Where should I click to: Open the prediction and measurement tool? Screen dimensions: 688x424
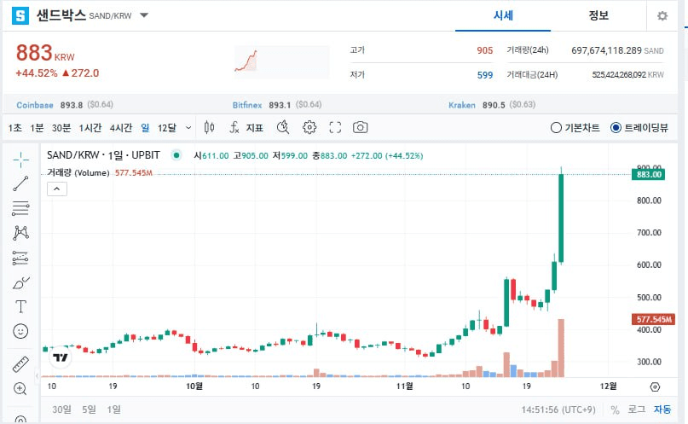click(20, 258)
